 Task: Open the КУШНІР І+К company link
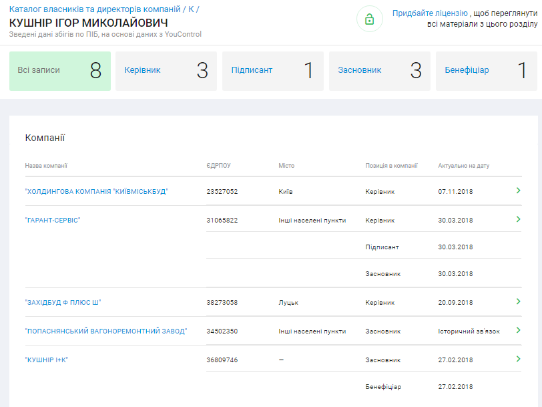point(47,360)
